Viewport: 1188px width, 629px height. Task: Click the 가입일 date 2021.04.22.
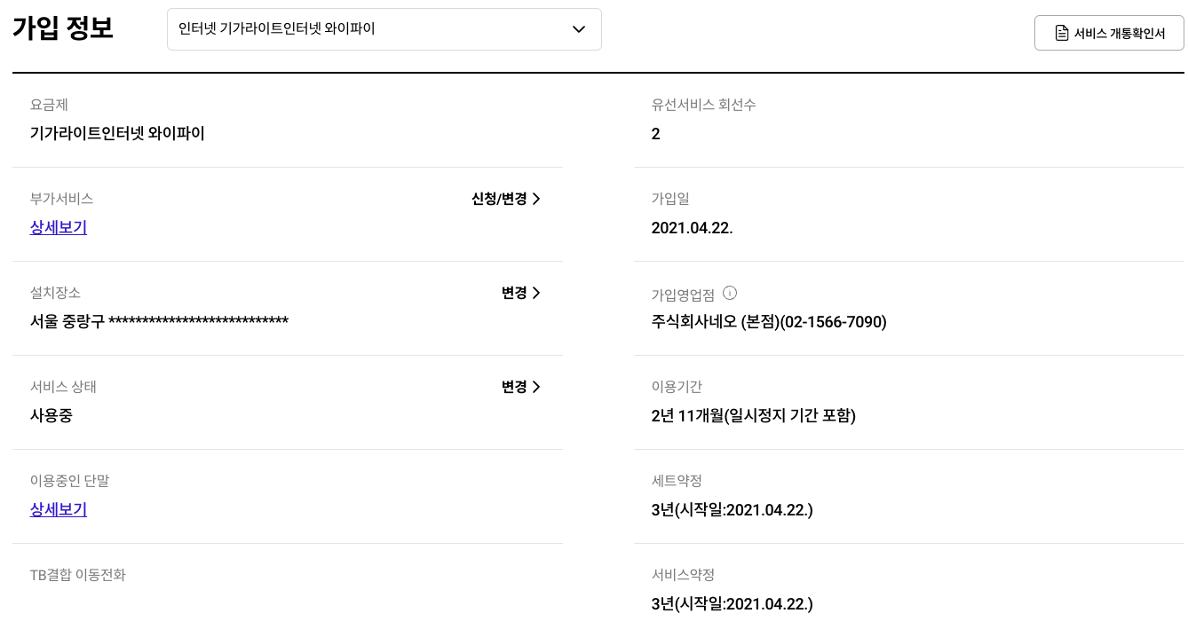[x=692, y=227]
